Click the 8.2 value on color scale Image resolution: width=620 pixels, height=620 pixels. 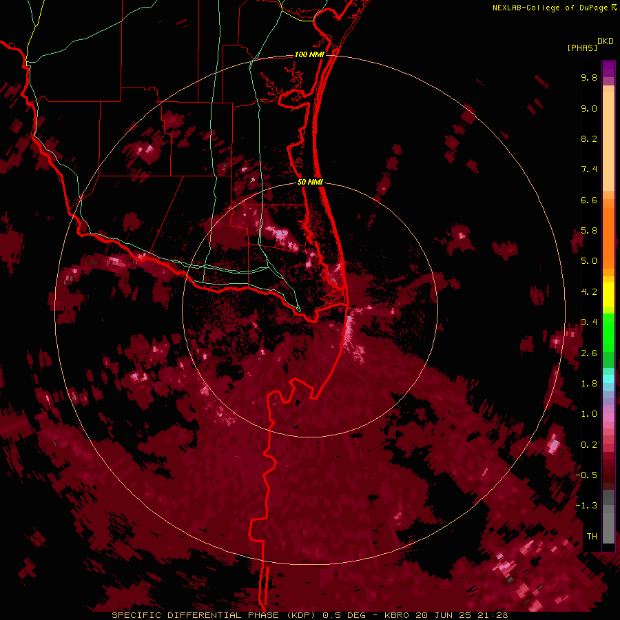coord(589,138)
